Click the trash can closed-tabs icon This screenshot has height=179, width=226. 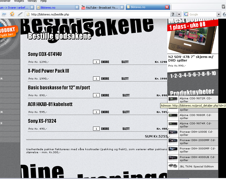click(223, 7)
